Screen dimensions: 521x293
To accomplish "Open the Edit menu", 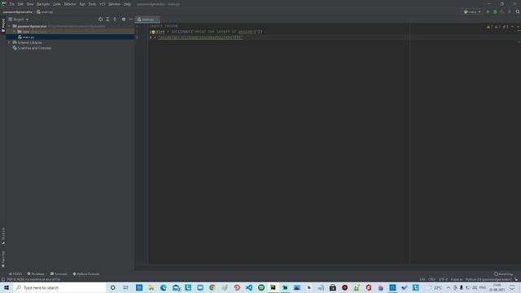I will click(x=20, y=4).
